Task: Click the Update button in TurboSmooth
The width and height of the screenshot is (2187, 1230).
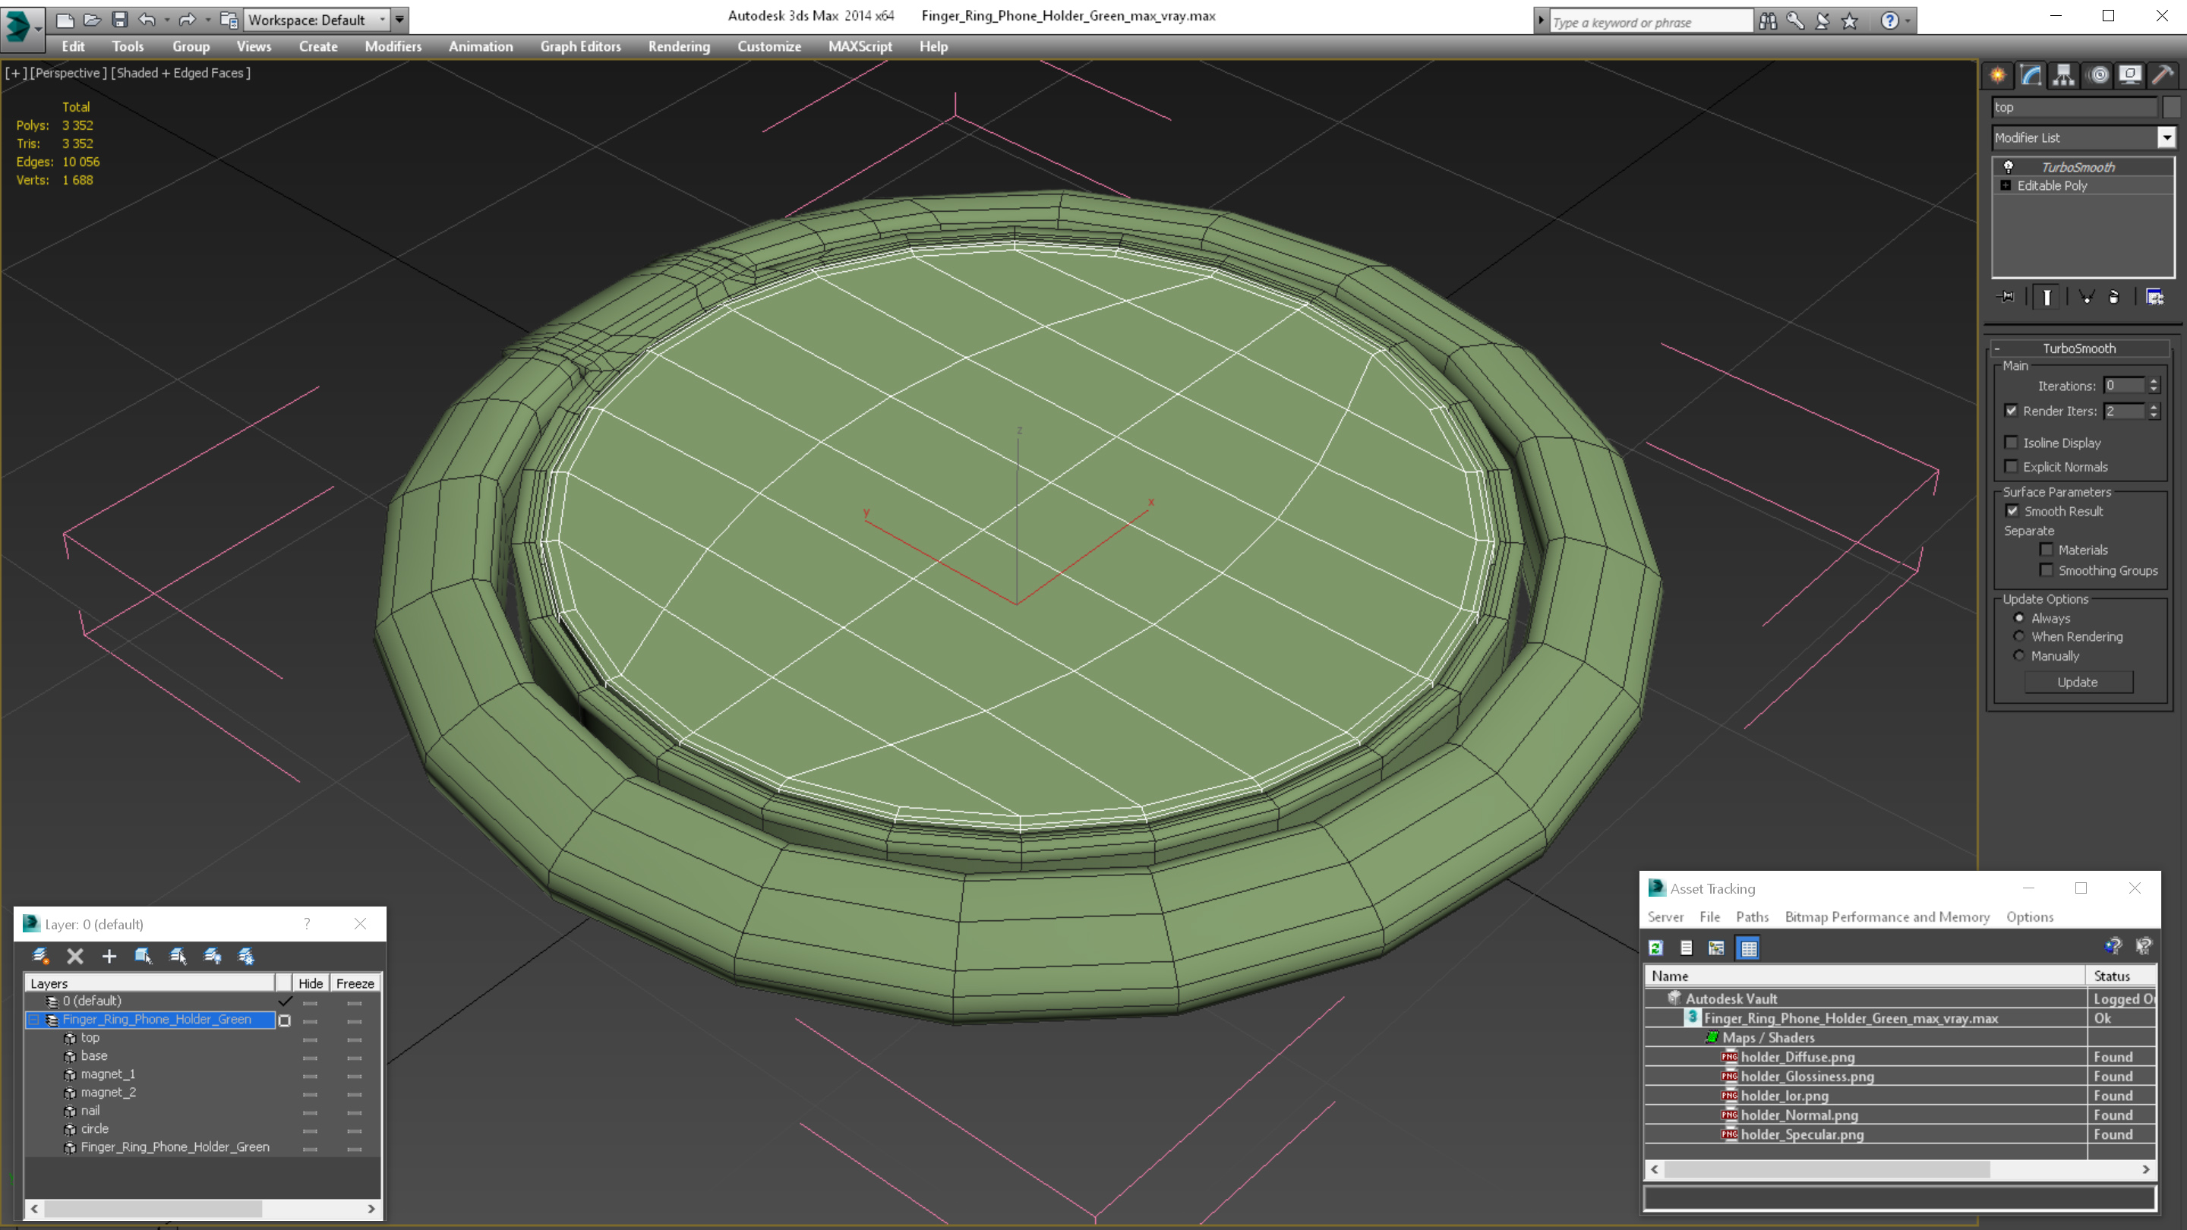Action: pyautogui.click(x=2078, y=683)
